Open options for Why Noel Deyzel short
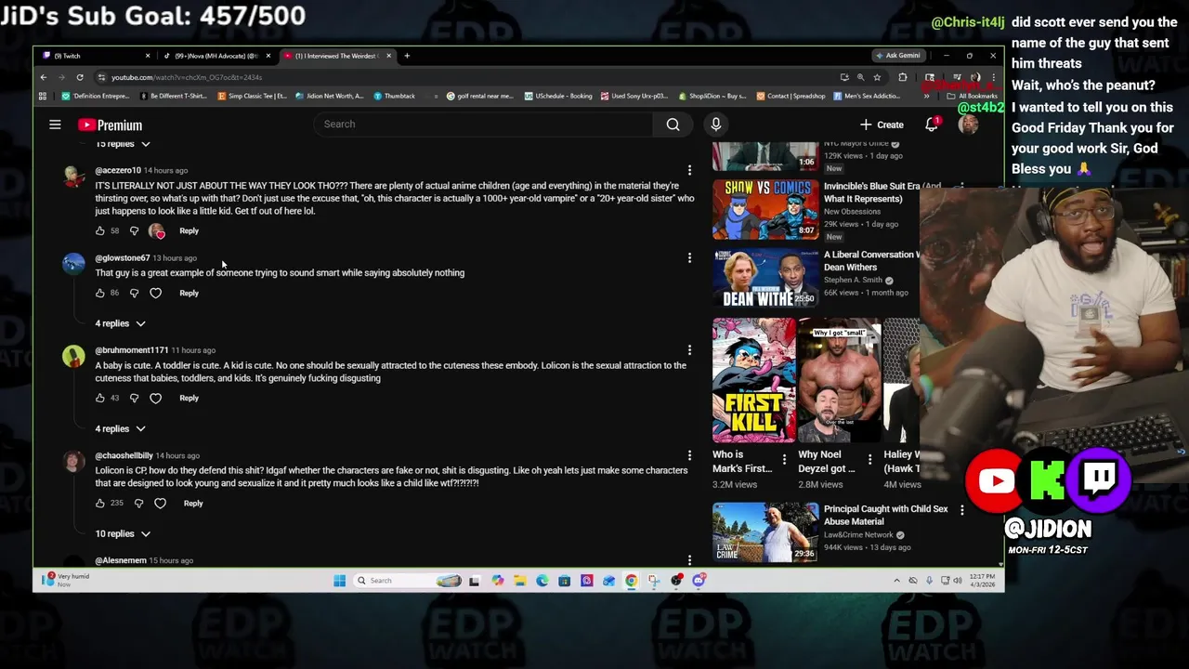The width and height of the screenshot is (1189, 669). click(869, 459)
